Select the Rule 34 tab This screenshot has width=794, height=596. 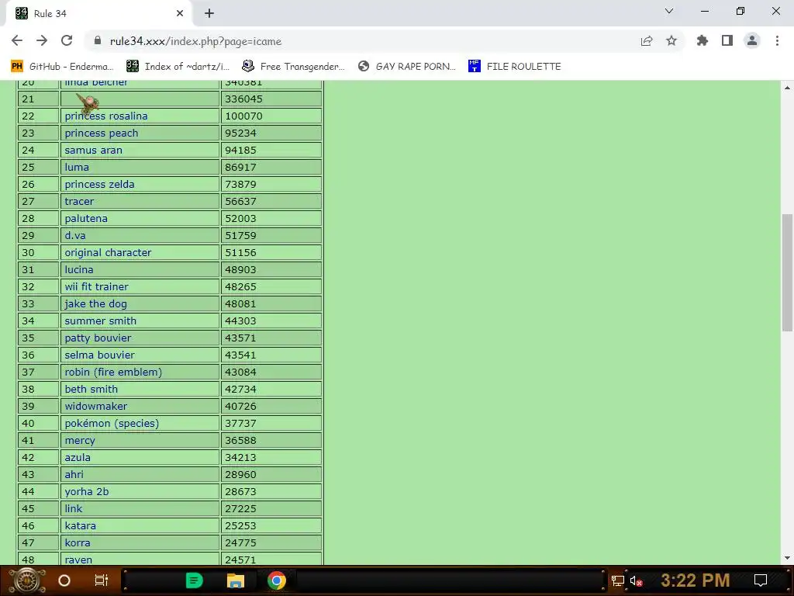98,14
